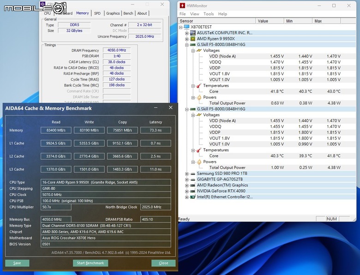360x275 pixels.
Task: Click the Samsung SSD 980 PRO drive icon
Action: pyautogui.click(x=193, y=173)
